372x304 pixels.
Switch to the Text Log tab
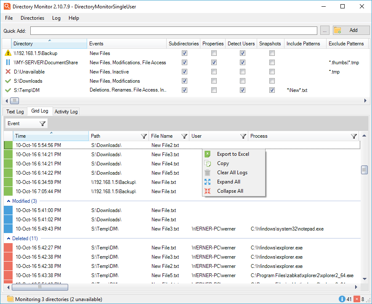15,112
